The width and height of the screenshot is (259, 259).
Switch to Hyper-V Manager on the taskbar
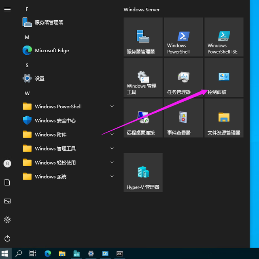pyautogui.click(x=76, y=253)
